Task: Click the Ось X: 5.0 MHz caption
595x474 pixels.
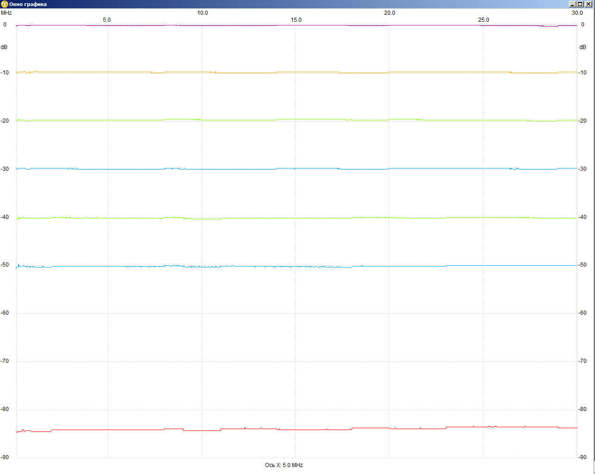Action: tap(284, 465)
